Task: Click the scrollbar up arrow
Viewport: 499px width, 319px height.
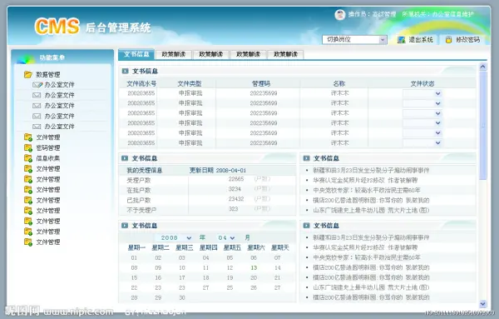Action: [x=482, y=67]
